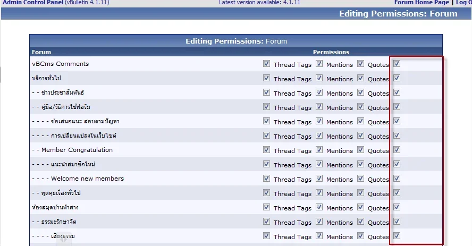The height and width of the screenshot is (246, 472).
Task: Toggle last checkbox in การเปลี่ยนแปลงในเว็บไซต์ row
Action: [397, 135]
